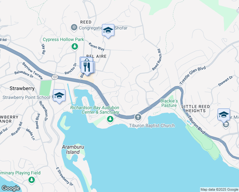Click the Route 131 highway shield
The image size is (239, 192).
55,77
